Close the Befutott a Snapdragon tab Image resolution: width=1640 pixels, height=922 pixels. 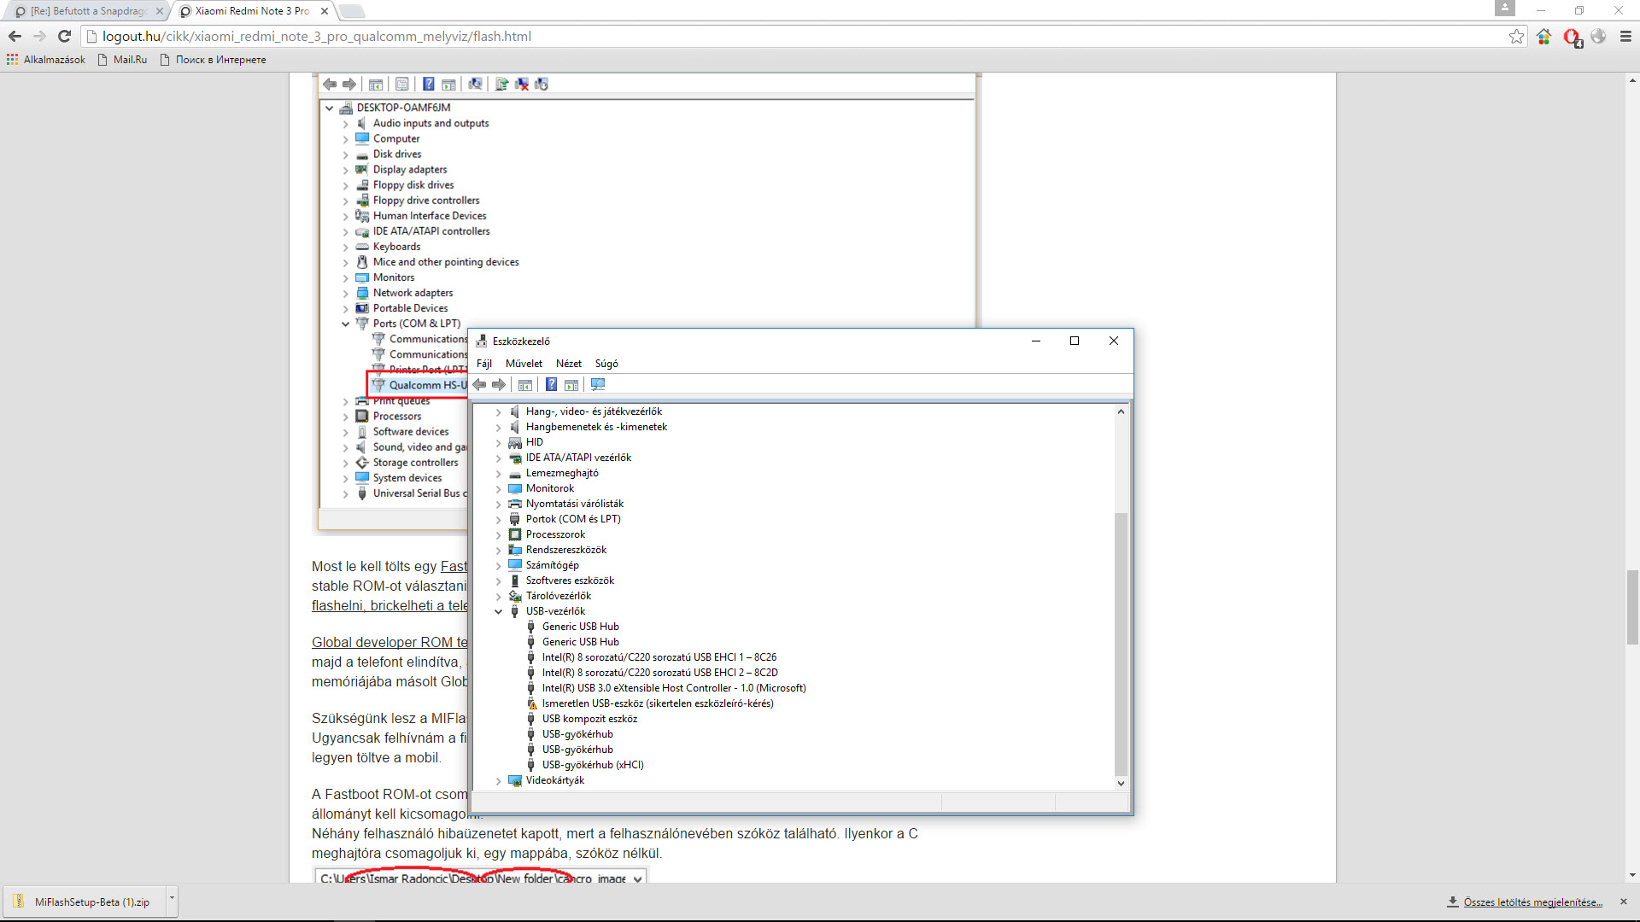[x=159, y=11]
